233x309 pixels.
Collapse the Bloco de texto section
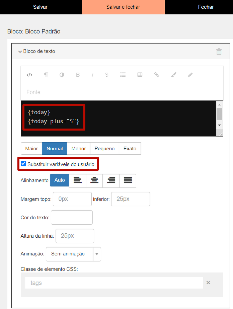coord(37,51)
